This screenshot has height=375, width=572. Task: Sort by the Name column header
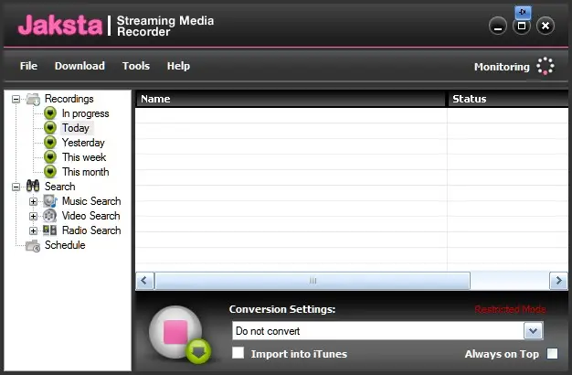tap(291, 99)
